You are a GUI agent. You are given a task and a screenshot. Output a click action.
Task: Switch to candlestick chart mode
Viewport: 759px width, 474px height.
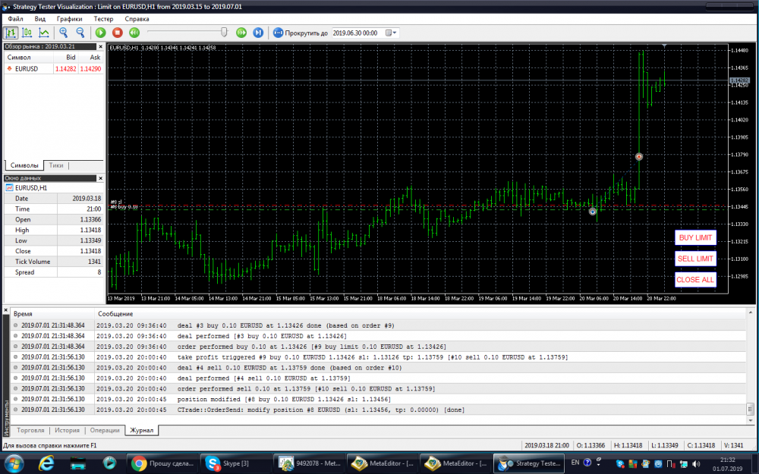point(27,33)
